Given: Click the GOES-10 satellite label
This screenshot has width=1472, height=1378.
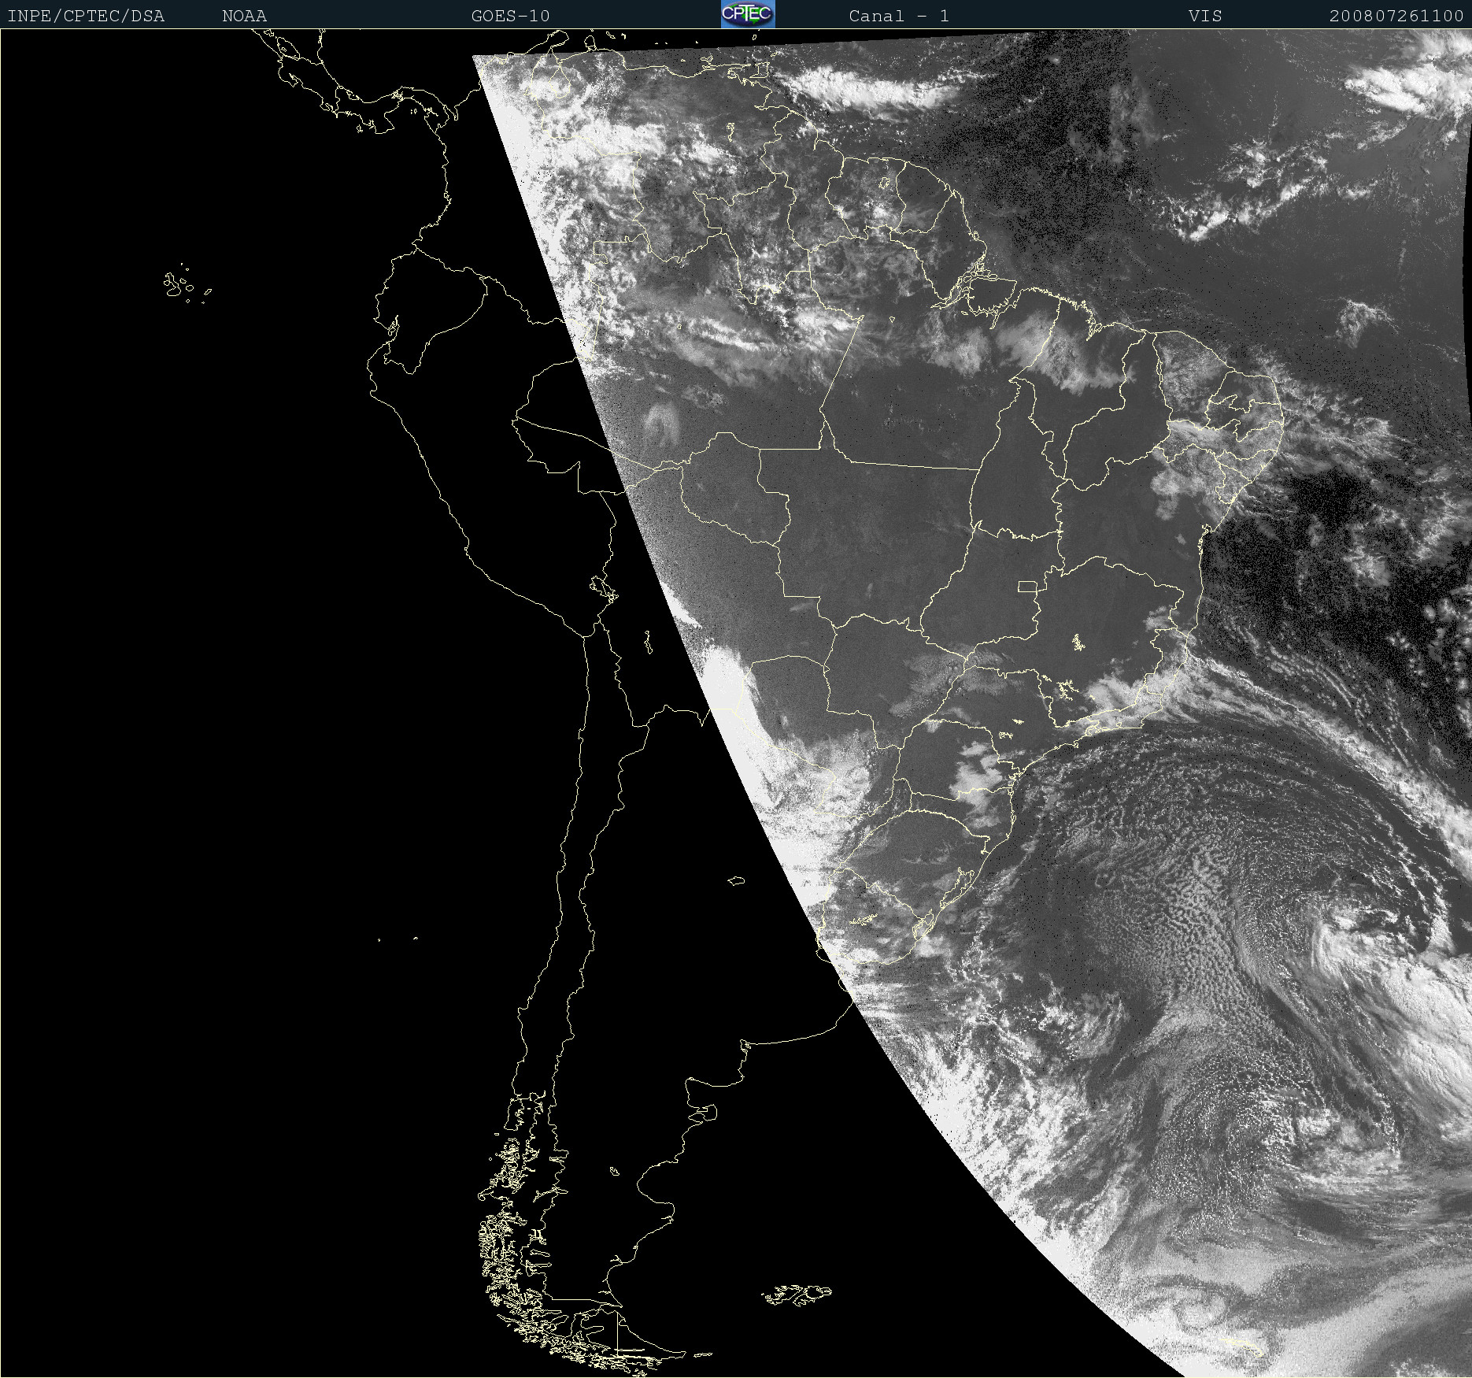Looking at the screenshot, I should pos(510,16).
